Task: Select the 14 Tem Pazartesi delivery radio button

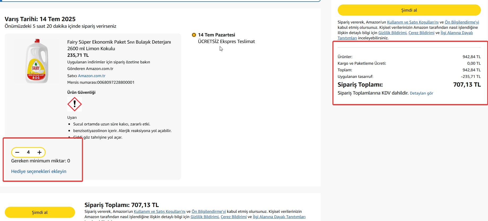Action: coord(194,35)
